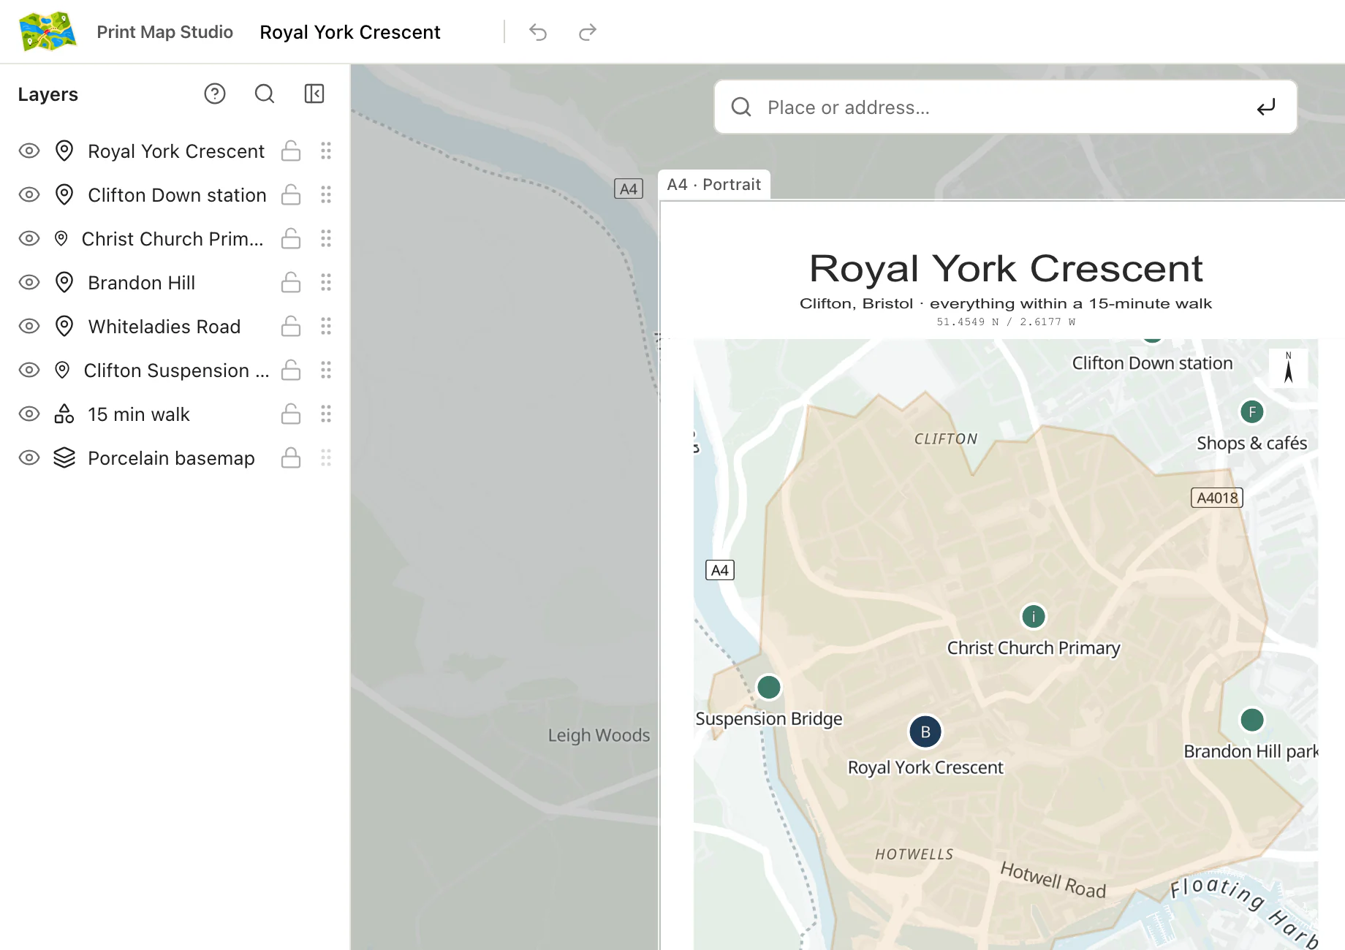
Task: Click the undo arrow in the top bar
Action: coord(538,32)
